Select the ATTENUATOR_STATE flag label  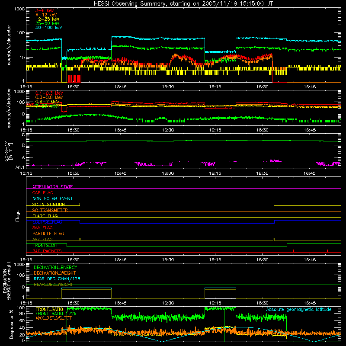click(x=52, y=187)
